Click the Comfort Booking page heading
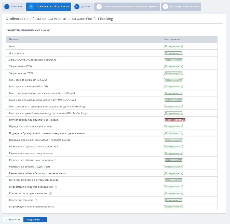This screenshot has height=224, width=230. [59, 19]
